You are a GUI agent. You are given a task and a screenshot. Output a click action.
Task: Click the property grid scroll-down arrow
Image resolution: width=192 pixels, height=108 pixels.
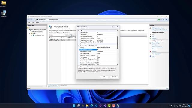point(118,64)
